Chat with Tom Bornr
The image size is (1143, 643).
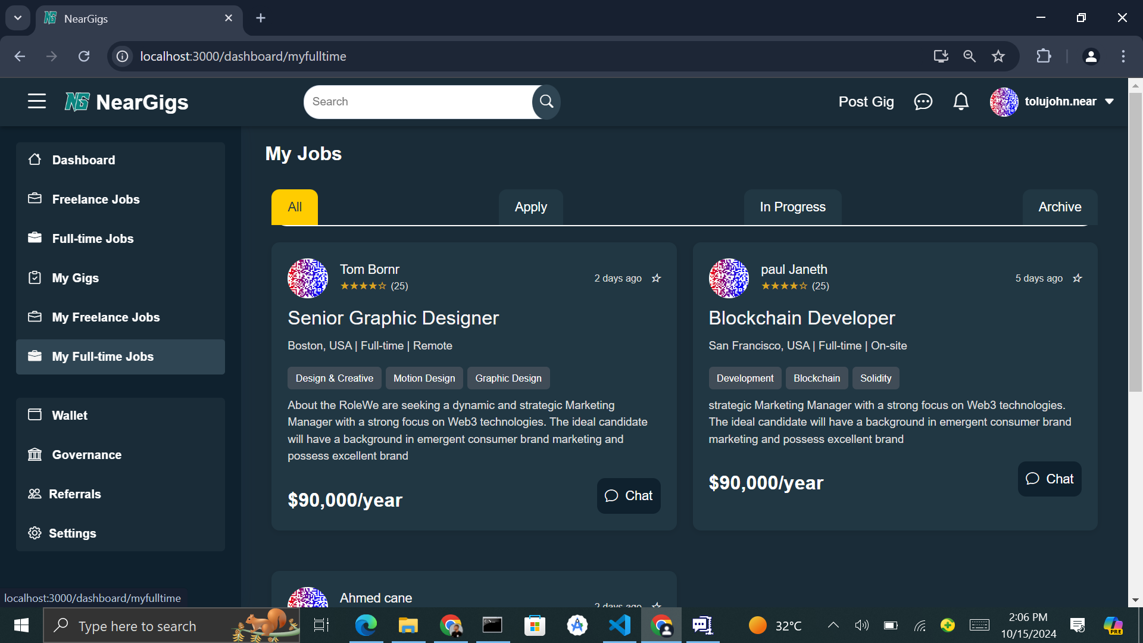point(629,495)
